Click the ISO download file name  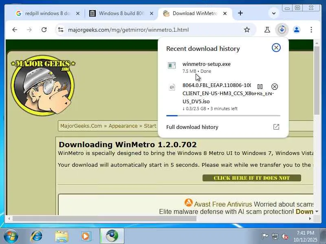(x=228, y=94)
